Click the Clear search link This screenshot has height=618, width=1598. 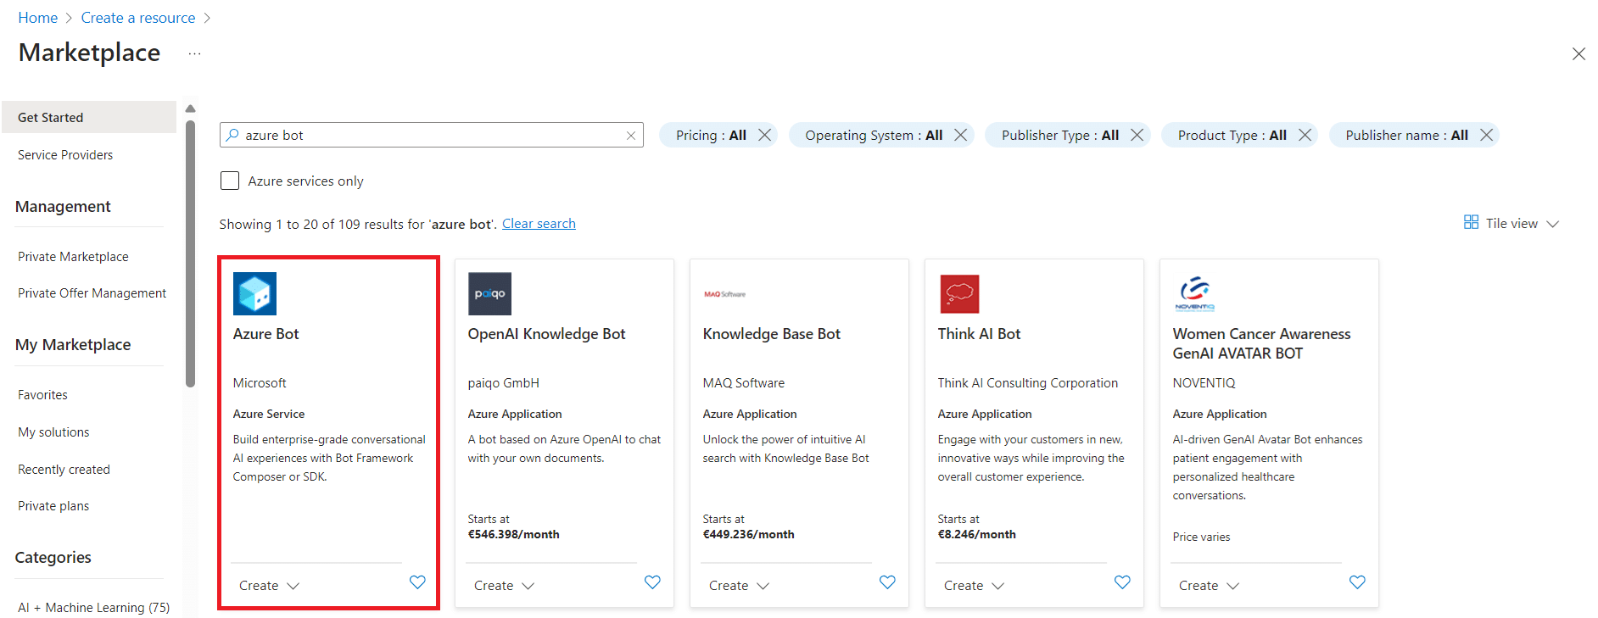coord(539,224)
